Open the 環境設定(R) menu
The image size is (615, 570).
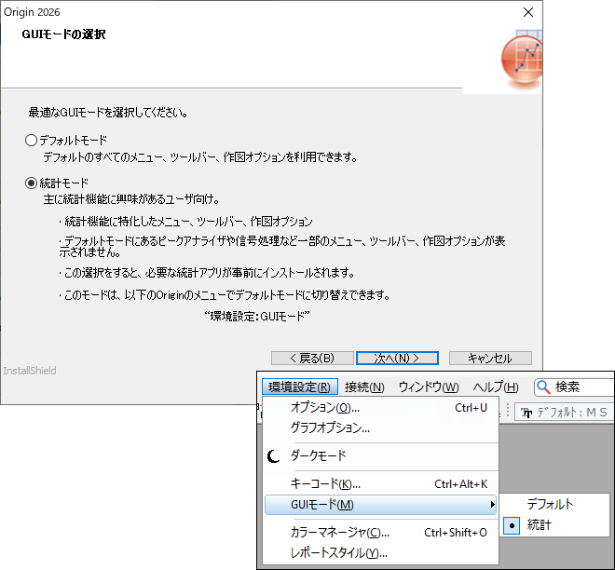click(x=298, y=387)
